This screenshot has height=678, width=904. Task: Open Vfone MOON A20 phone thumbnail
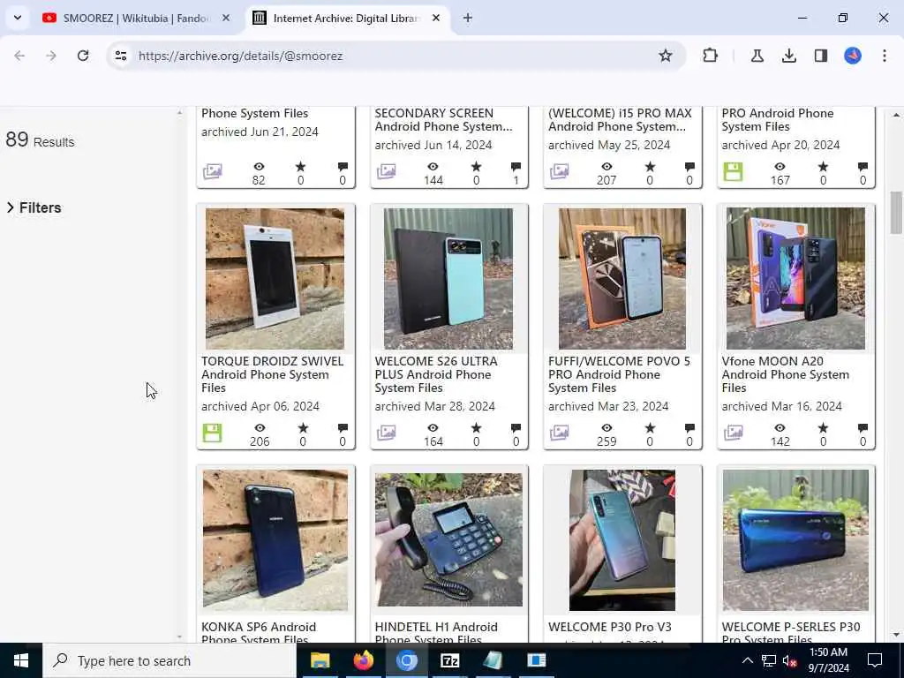coord(795,278)
